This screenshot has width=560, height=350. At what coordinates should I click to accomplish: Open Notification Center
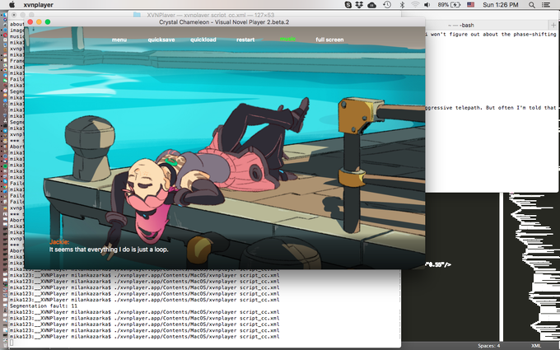[x=546, y=5]
